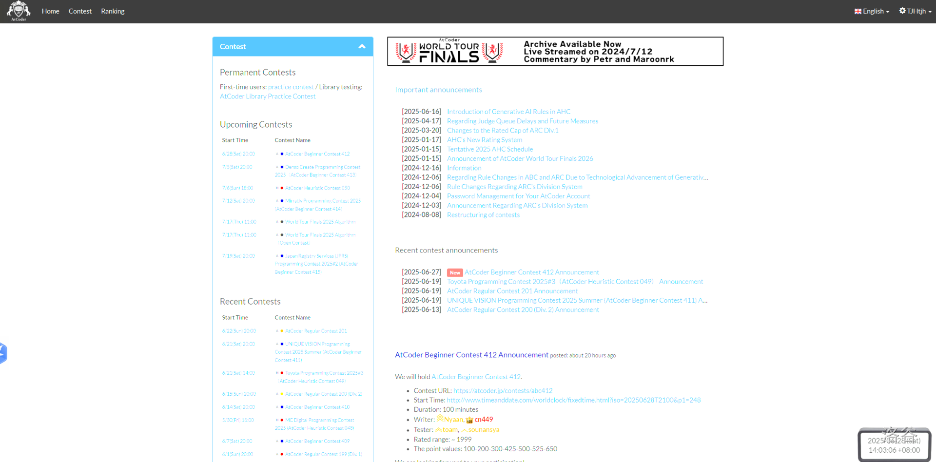Open the Home menu item
This screenshot has height=462, width=936.
click(x=50, y=11)
